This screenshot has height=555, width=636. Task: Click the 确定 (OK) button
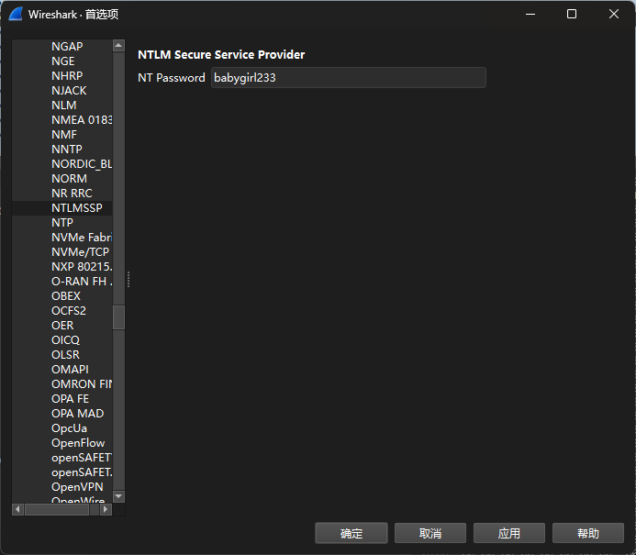pos(351,533)
